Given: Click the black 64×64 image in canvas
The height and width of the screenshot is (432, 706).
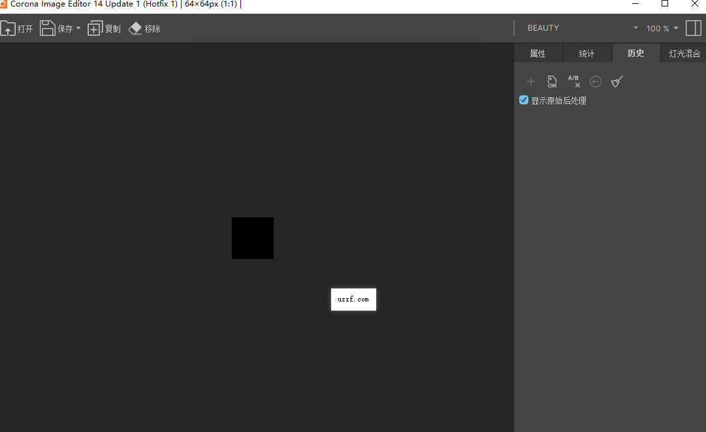Looking at the screenshot, I should tap(253, 238).
